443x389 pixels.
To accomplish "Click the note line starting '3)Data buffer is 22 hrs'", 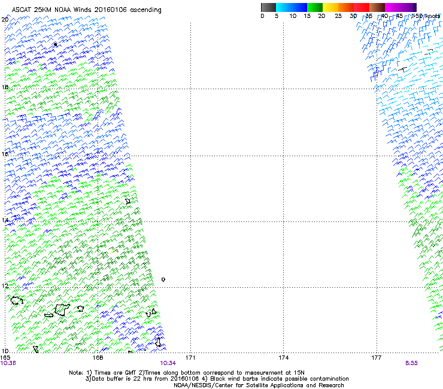I will [x=217, y=379].
